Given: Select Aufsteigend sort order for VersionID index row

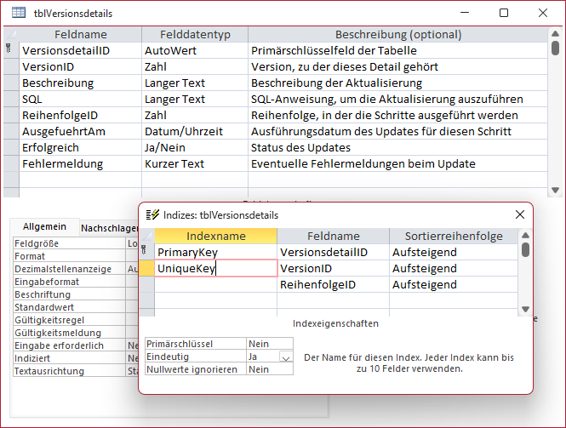Looking at the screenshot, I should click(x=454, y=269).
